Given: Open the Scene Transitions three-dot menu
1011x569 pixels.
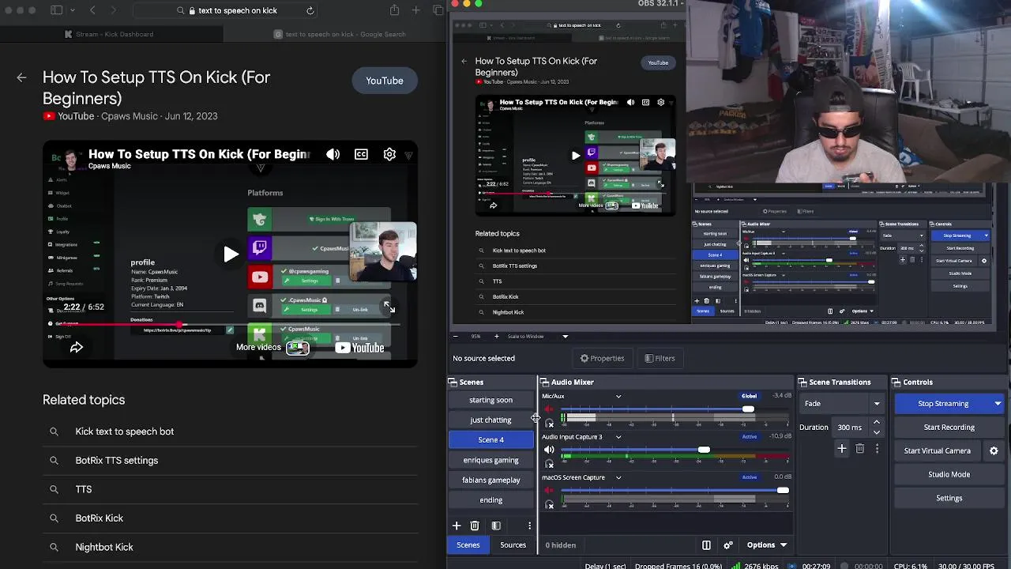Looking at the screenshot, I should coord(877,448).
